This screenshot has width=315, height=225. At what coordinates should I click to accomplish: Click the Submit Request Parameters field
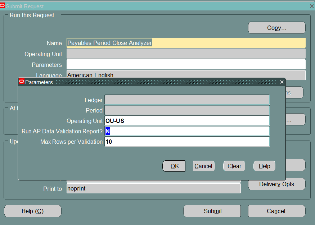coord(186,65)
